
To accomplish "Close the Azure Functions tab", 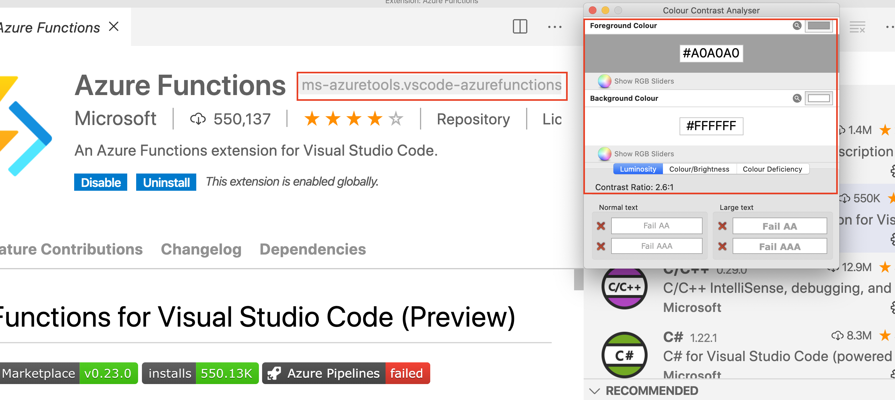I will pyautogui.click(x=113, y=26).
